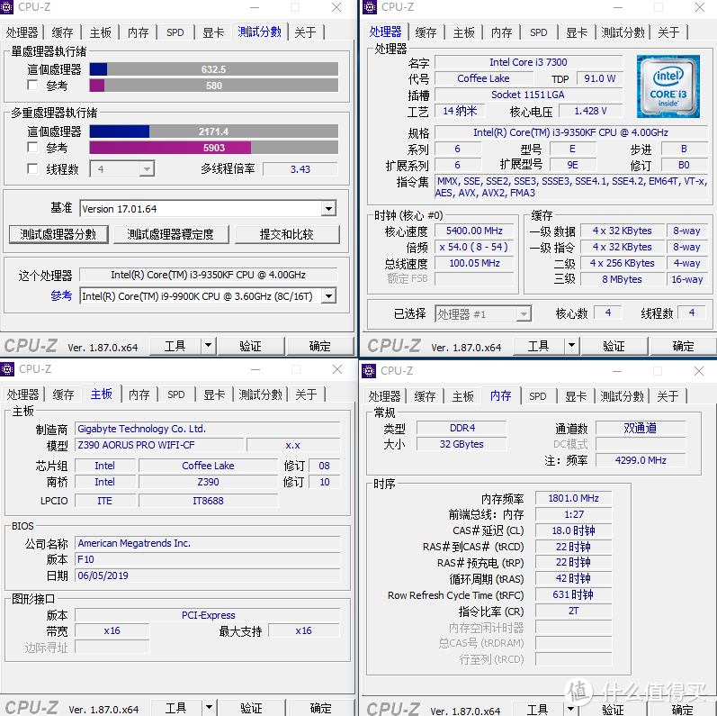Click 验证 button in mainboard window
The image size is (717, 716).
(252, 708)
